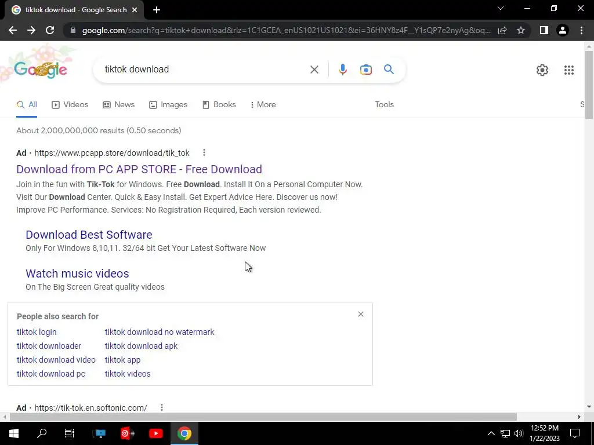
Task: Click the scroll-right arrow of the horizontal scrollbar
Action: [579, 417]
